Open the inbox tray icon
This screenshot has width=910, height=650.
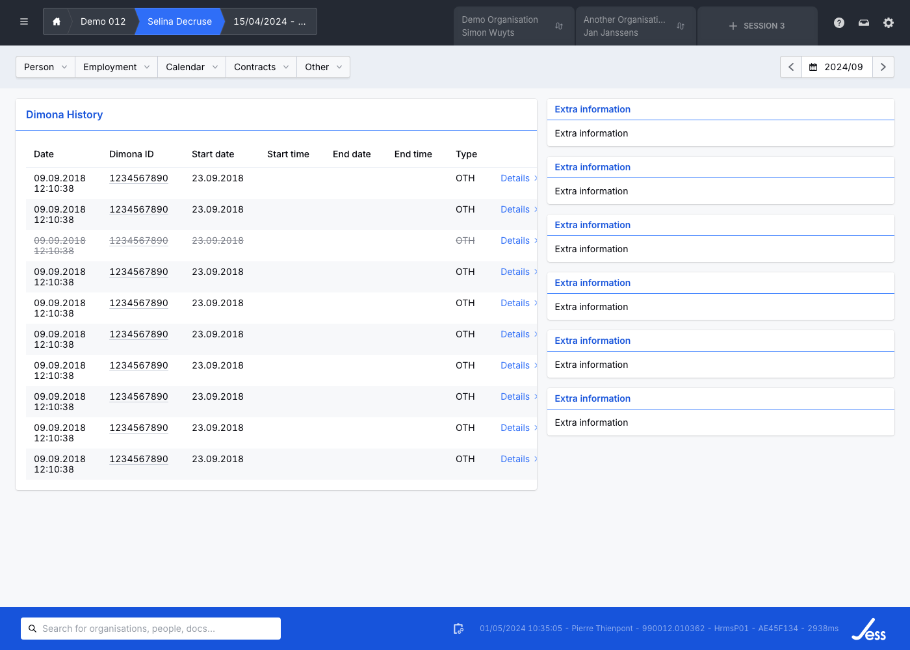pyautogui.click(x=864, y=23)
